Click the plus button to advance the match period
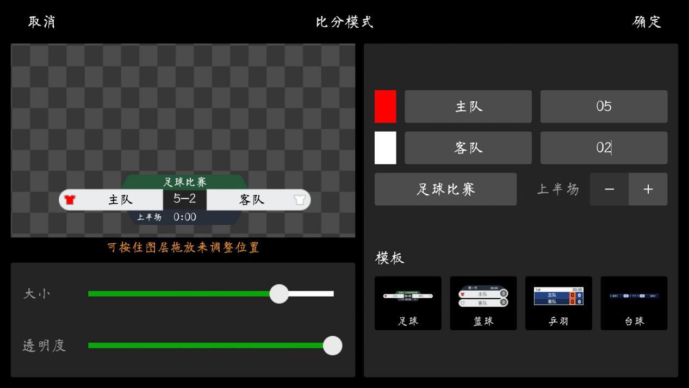 point(648,189)
